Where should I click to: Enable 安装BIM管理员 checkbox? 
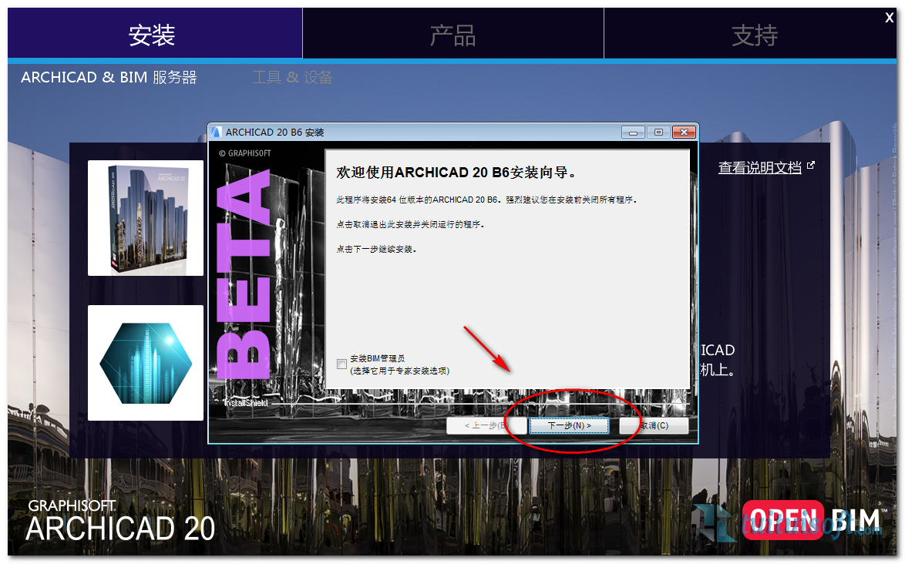(341, 364)
